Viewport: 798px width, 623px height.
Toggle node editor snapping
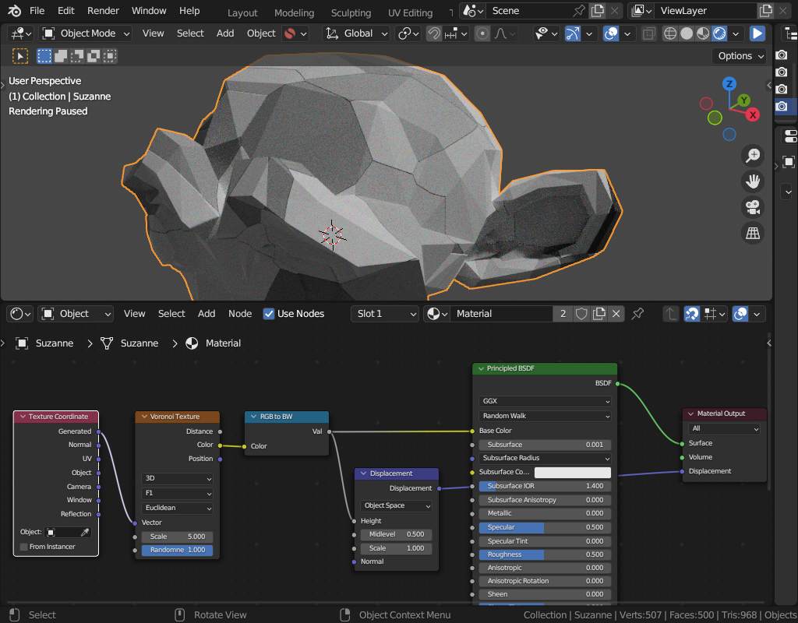pyautogui.click(x=692, y=314)
